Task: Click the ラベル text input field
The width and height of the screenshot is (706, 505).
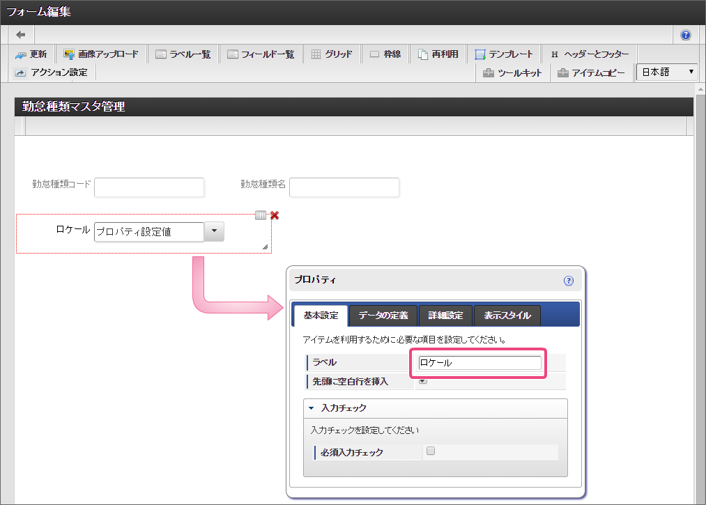Action: click(x=479, y=363)
